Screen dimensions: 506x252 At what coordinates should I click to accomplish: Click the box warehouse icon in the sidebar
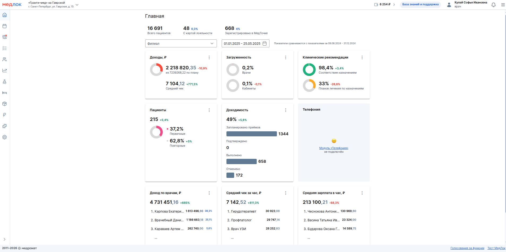(x=5, y=104)
